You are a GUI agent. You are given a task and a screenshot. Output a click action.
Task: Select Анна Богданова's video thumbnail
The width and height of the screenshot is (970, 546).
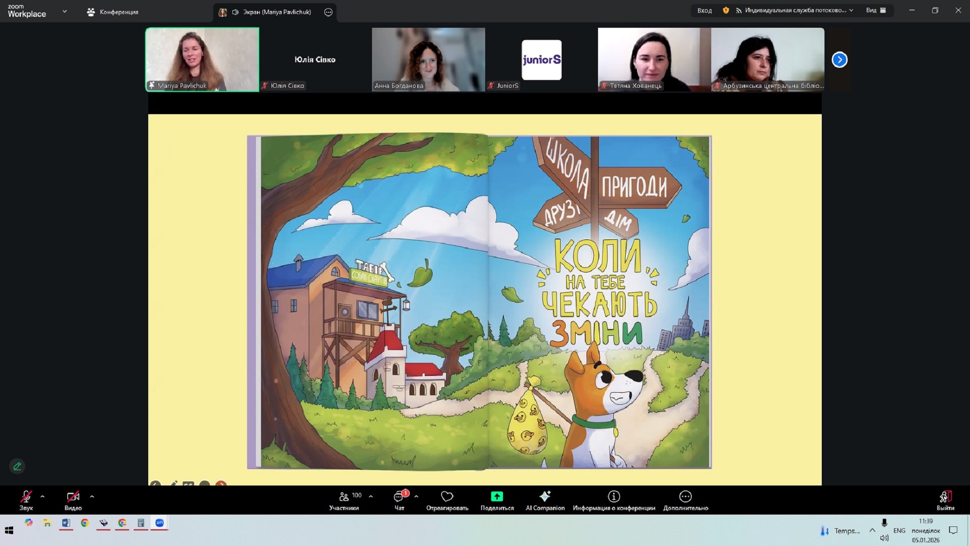(428, 59)
